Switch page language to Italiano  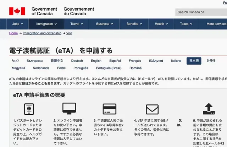[x=176, y=61]
